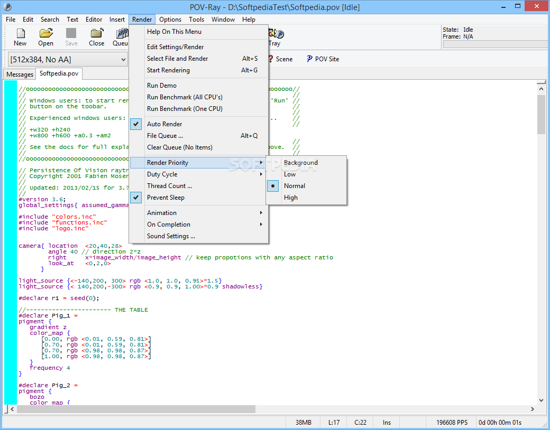Image resolution: width=550 pixels, height=430 pixels.
Task: Choose Help On This Menu
Action: tap(199, 32)
